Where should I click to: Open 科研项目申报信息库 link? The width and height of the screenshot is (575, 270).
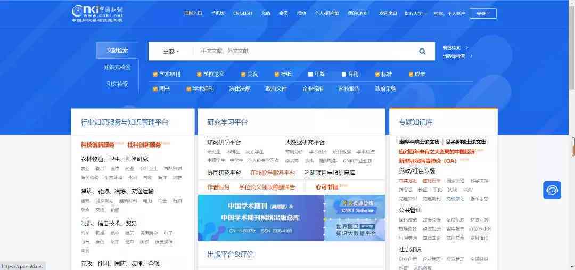pos(330,173)
